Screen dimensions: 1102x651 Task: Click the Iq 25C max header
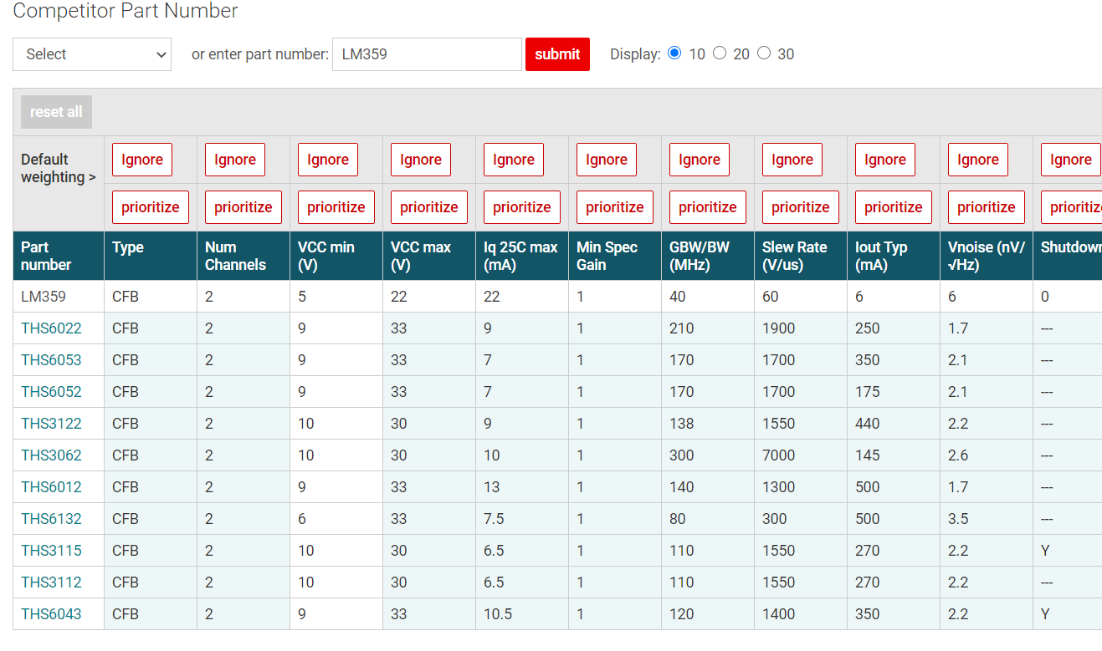(x=521, y=256)
